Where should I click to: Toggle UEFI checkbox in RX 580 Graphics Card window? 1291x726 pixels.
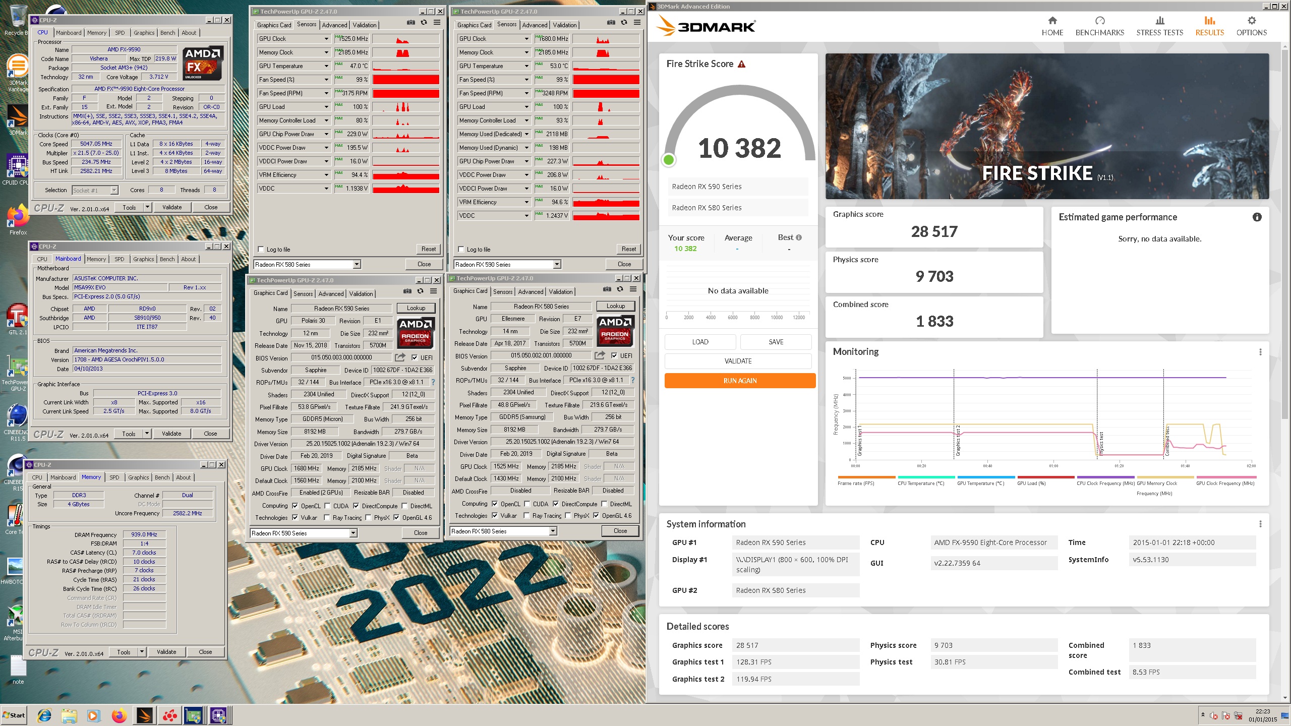coord(614,355)
